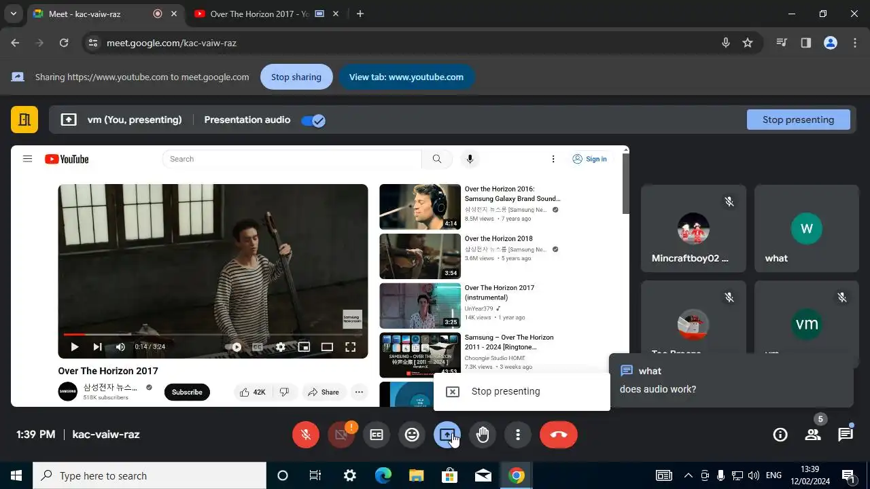Screen dimensions: 870x489
Task: Open Windows Start menu
Action: (16, 475)
